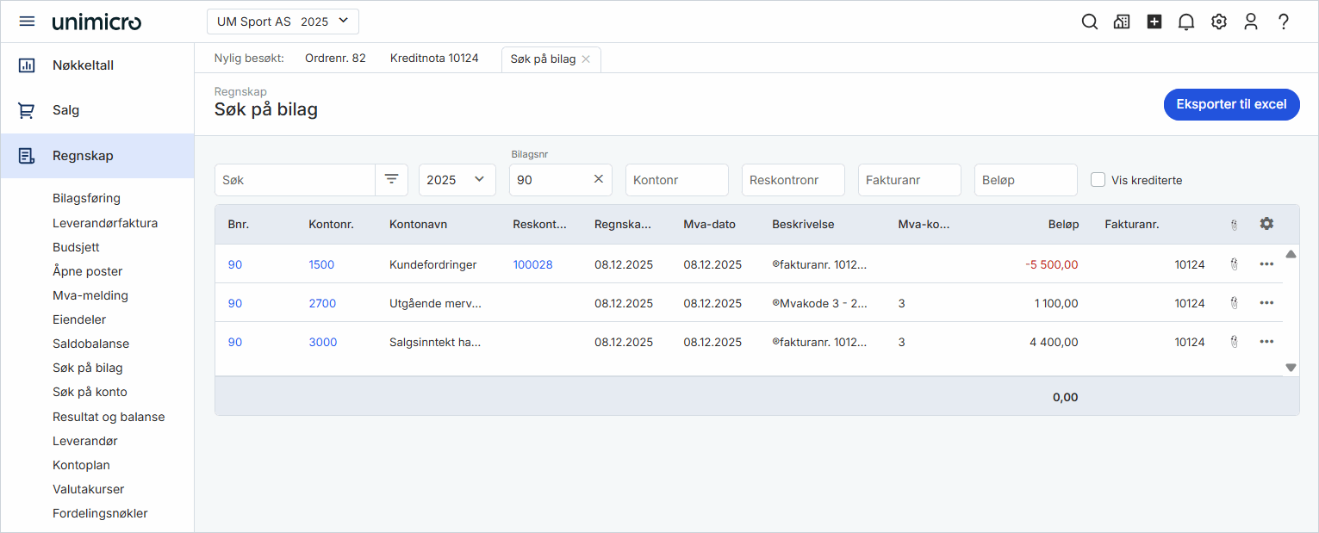Open the hamburger main menu
This screenshot has height=533, width=1319.
coord(27,22)
